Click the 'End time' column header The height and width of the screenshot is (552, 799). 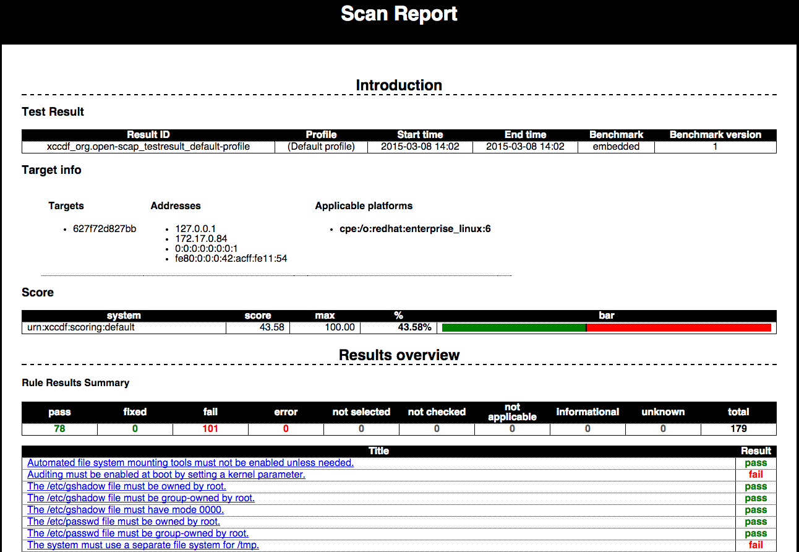click(525, 135)
